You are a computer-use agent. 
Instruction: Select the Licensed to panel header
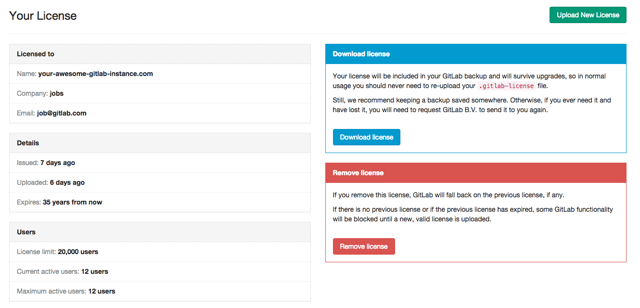(x=160, y=54)
